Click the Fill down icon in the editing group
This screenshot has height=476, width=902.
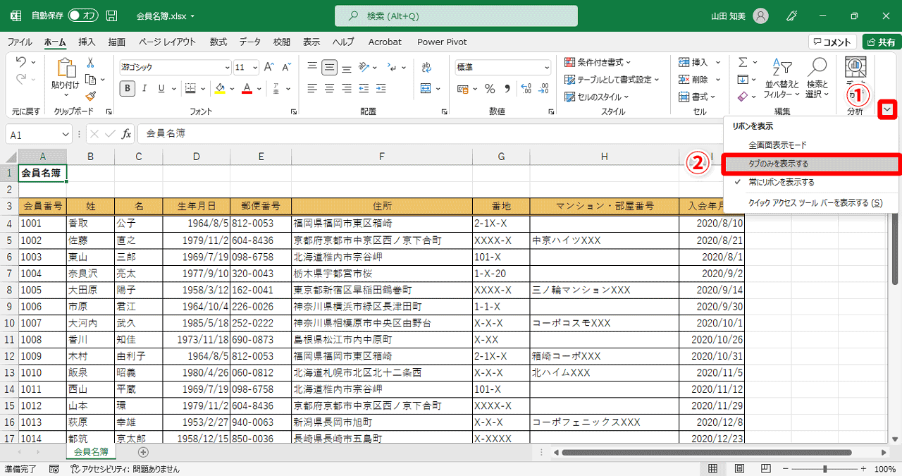point(741,79)
